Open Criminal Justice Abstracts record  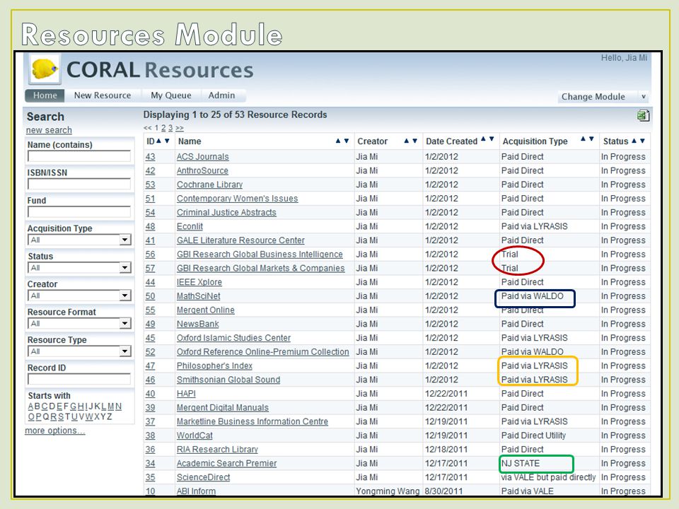tap(226, 213)
